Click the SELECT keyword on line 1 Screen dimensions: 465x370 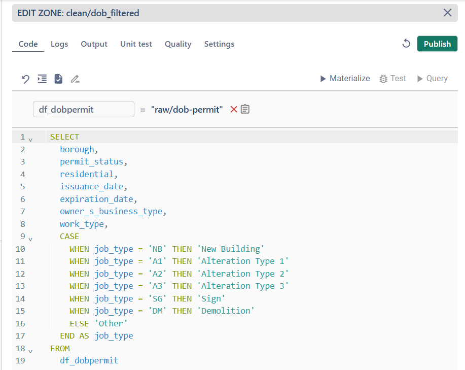click(x=64, y=137)
